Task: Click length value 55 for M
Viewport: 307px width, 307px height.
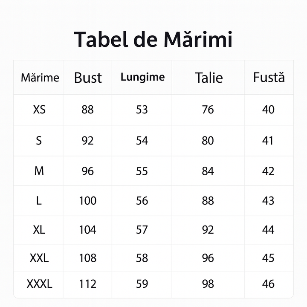Action: click(142, 171)
